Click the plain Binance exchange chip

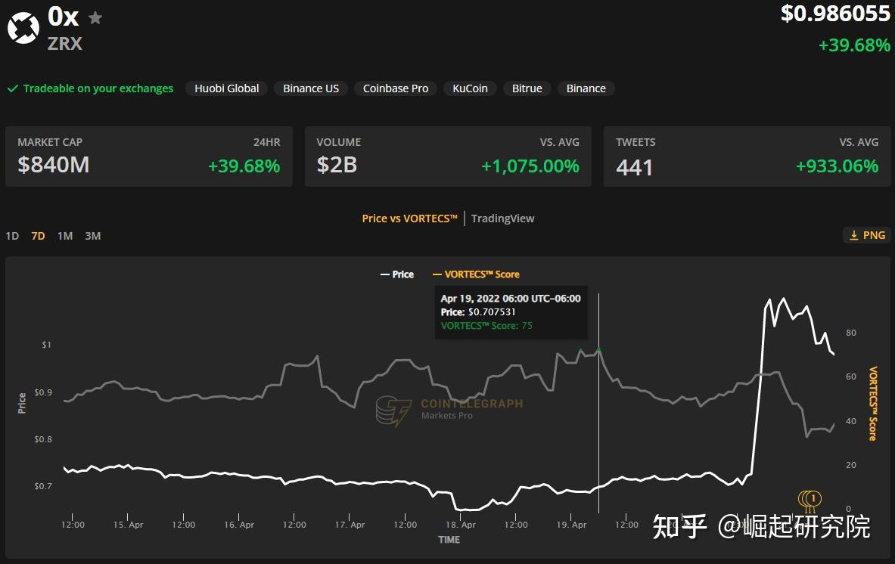point(586,88)
